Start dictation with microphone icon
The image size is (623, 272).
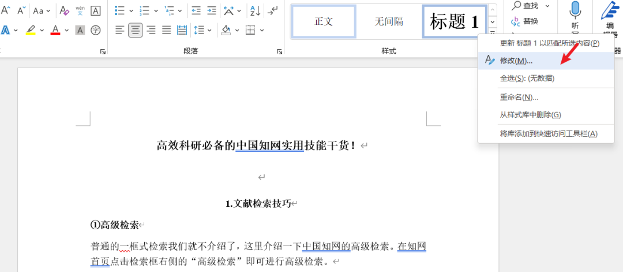point(575,10)
